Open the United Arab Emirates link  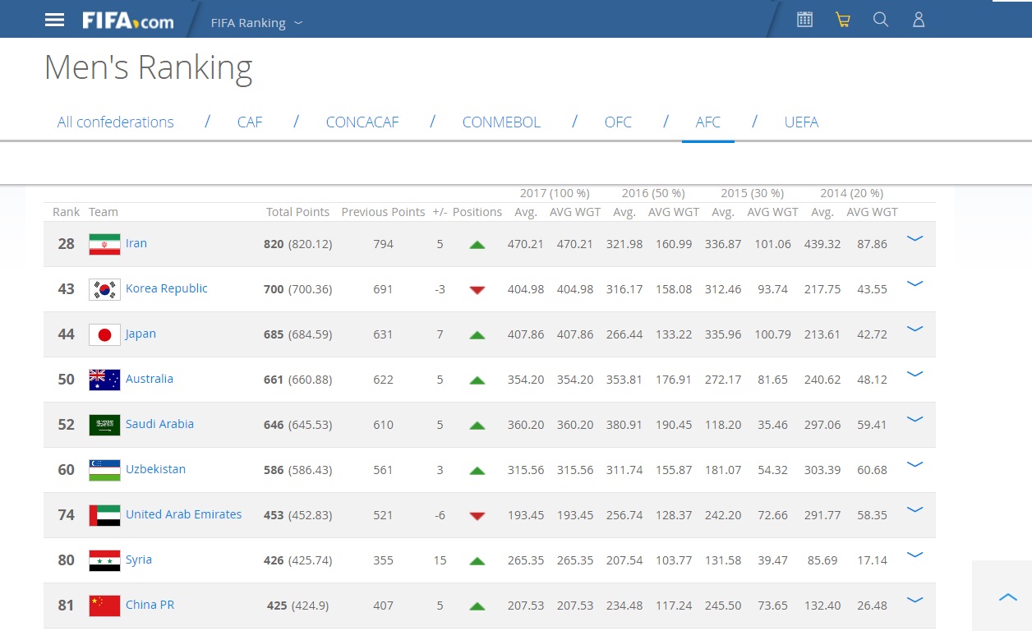click(183, 514)
